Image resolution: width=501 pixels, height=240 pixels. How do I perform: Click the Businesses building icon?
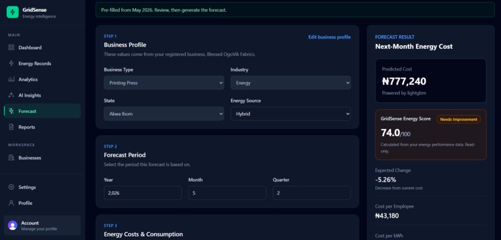(11, 158)
